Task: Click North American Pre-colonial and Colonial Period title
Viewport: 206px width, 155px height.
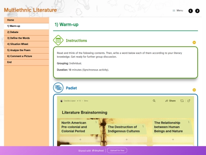Action: tap(74, 127)
